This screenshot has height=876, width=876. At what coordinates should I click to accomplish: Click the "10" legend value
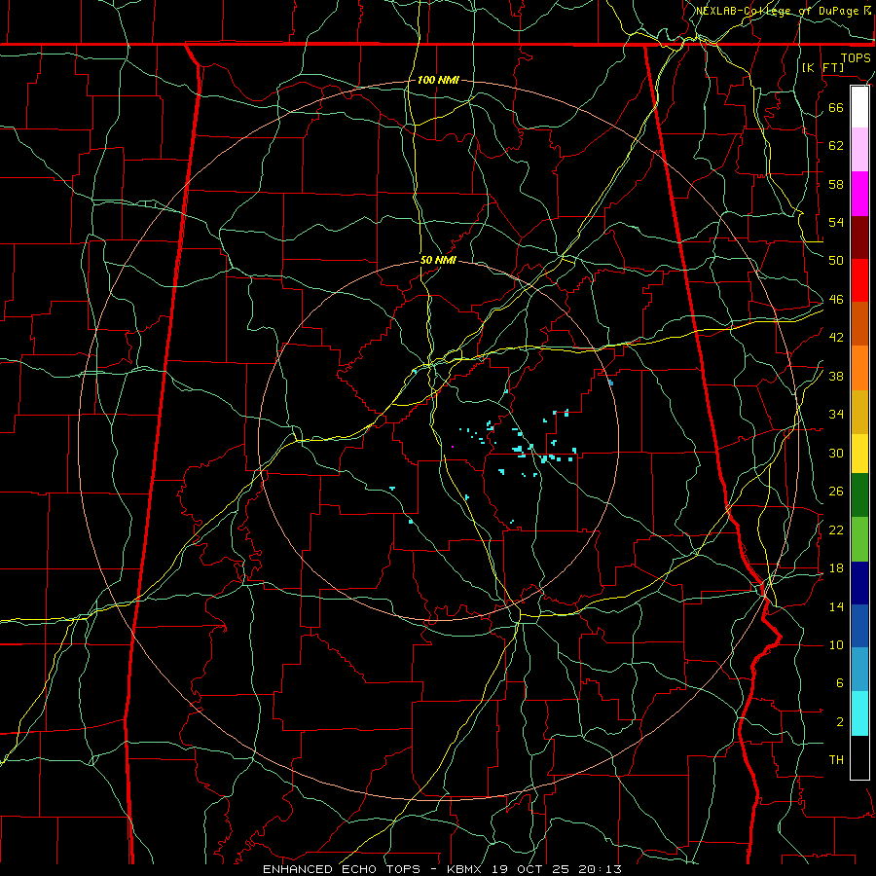[836, 644]
